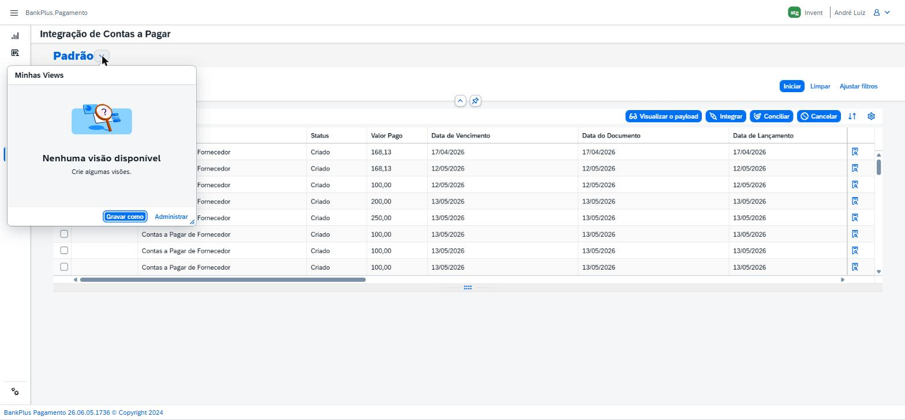The image size is (905, 420).
Task: Expand user menu chevron near André Luiz
Action: (x=887, y=13)
